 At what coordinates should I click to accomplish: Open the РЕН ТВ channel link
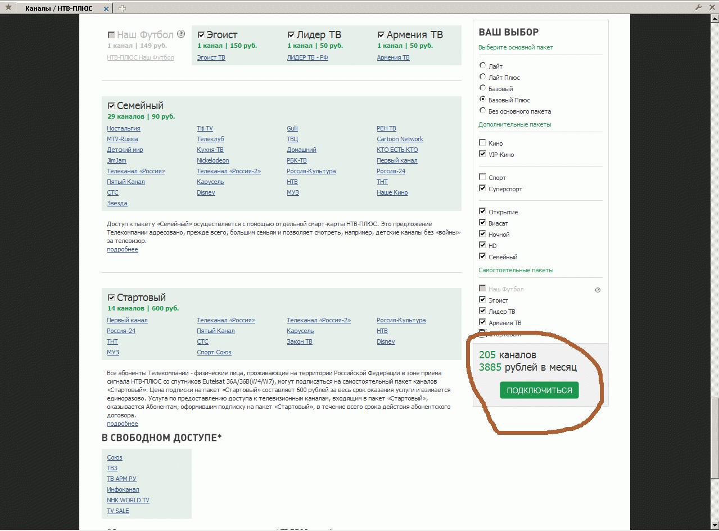pos(386,128)
